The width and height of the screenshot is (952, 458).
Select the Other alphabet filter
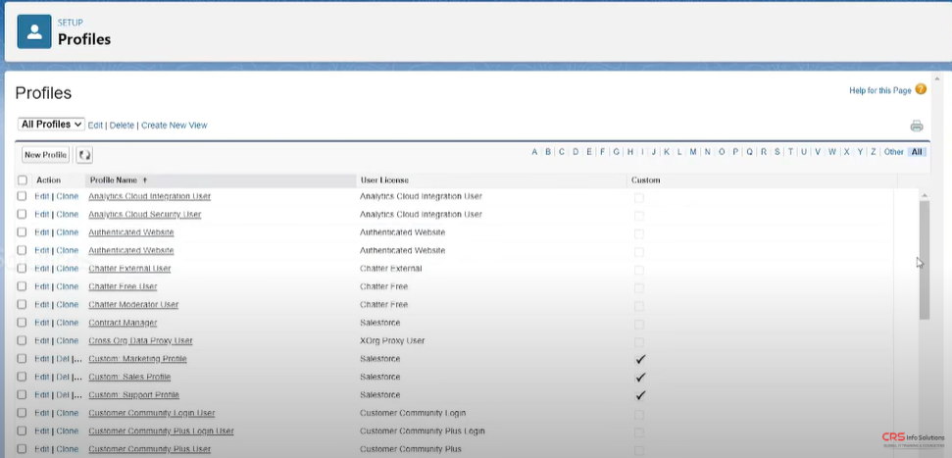893,152
